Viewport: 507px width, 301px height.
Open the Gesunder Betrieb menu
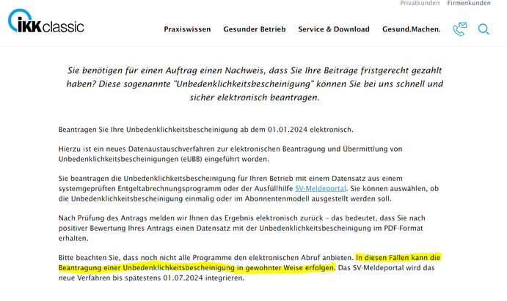pyautogui.click(x=254, y=29)
